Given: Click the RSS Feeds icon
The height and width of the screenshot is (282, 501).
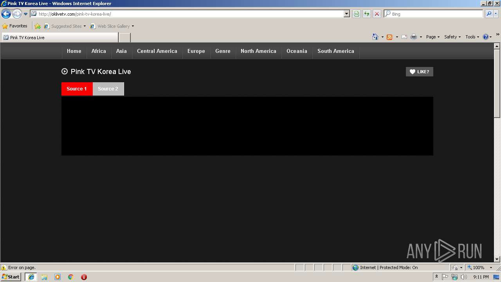Looking at the screenshot, I should [x=389, y=37].
